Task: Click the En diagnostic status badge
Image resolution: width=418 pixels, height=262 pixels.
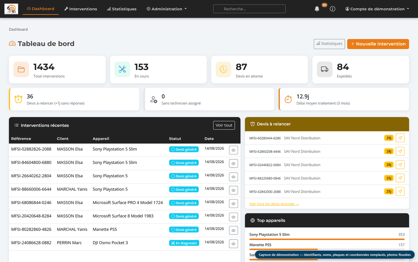Action: [x=184, y=243]
